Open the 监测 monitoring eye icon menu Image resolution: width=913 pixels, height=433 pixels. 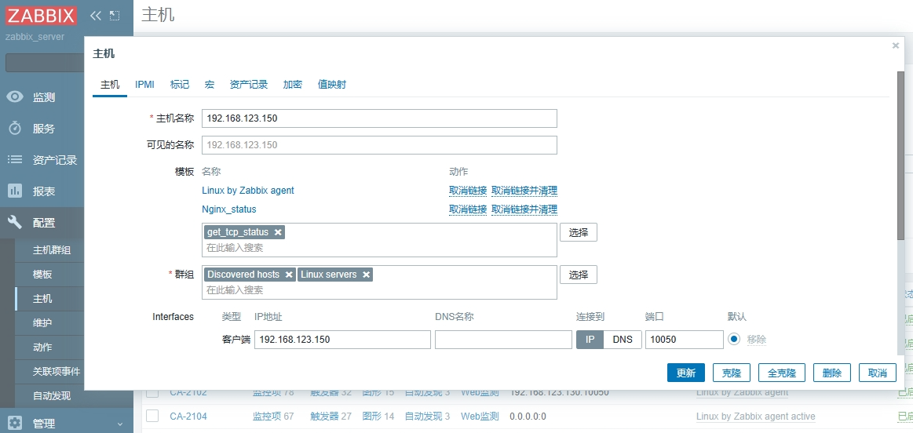point(15,97)
